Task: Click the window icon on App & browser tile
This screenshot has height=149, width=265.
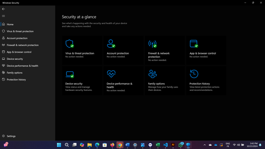Action: point(194,44)
